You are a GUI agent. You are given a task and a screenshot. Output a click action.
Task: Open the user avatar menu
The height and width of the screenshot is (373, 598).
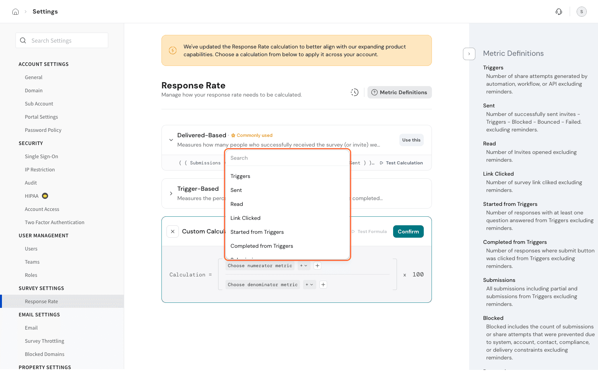point(581,12)
